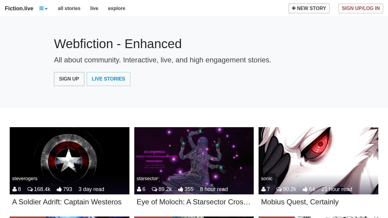The height and width of the screenshot is (218, 388).
Task: Click SIGN UP/LOG IN in the header
Action: coord(361,8)
